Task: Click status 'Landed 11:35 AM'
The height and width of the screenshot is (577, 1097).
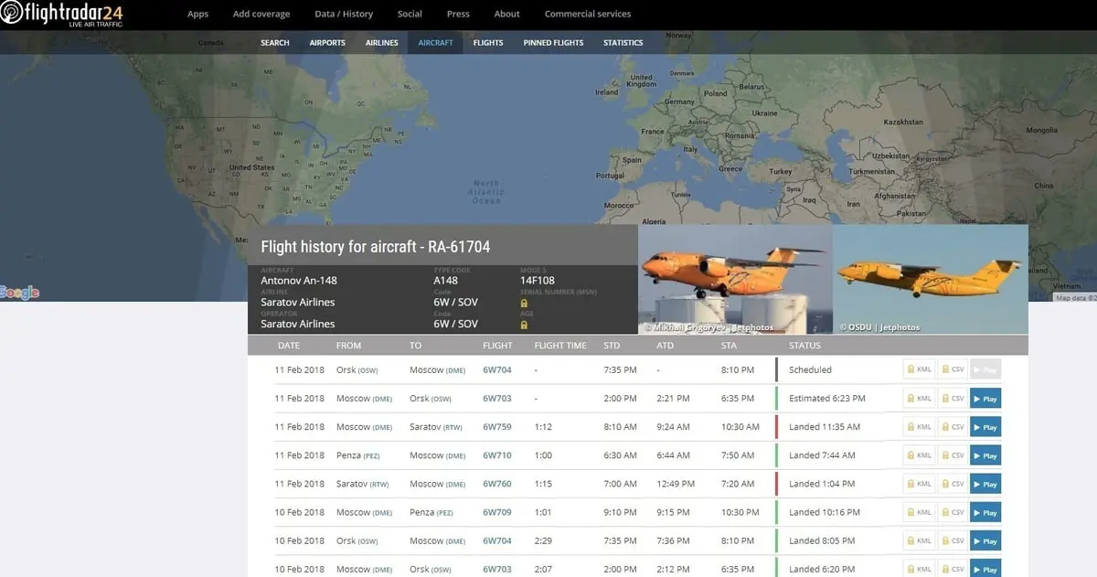Action: [x=825, y=427]
